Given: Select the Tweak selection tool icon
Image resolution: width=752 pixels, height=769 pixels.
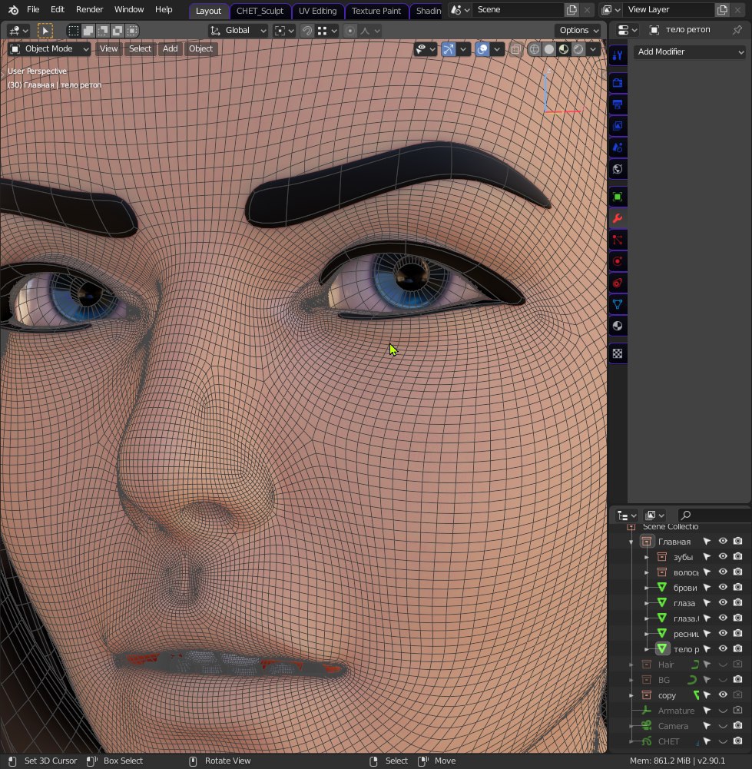Looking at the screenshot, I should [x=45, y=31].
